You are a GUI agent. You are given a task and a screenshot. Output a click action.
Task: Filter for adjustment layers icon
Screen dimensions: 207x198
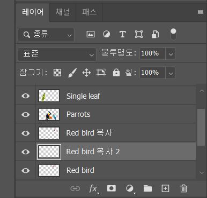click(107, 34)
